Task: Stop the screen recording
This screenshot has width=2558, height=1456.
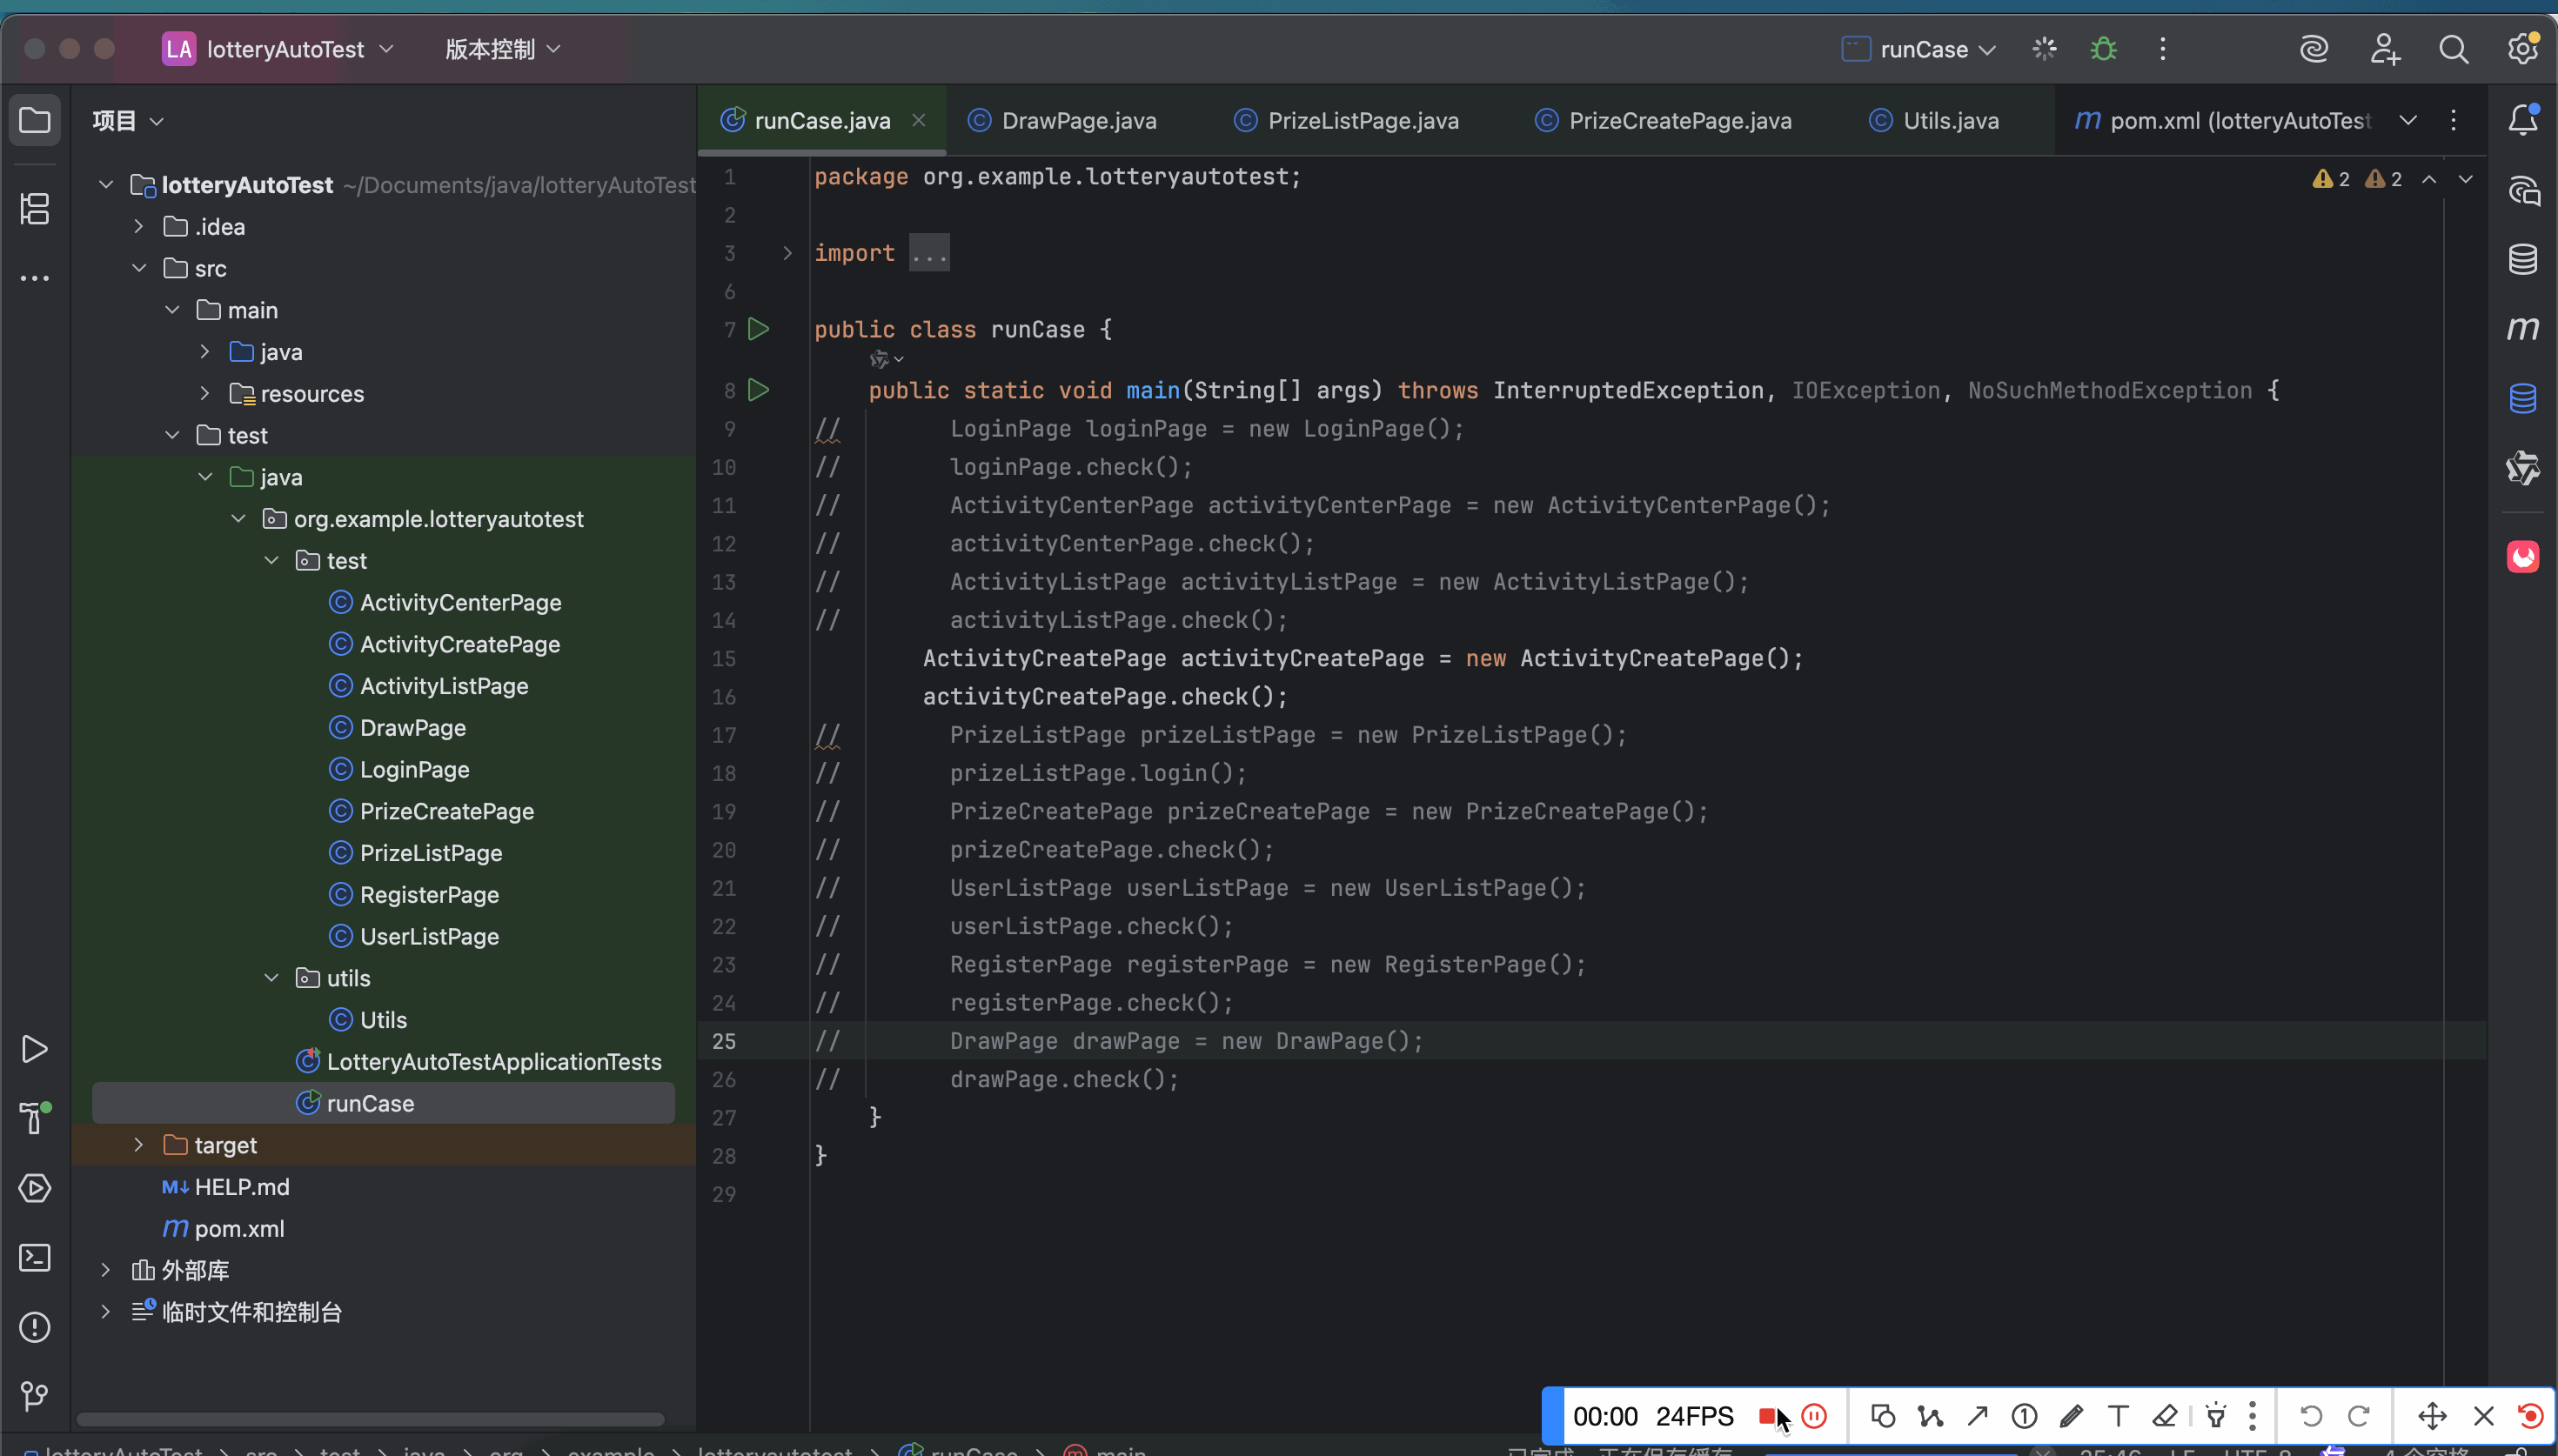Action: point(1768,1416)
